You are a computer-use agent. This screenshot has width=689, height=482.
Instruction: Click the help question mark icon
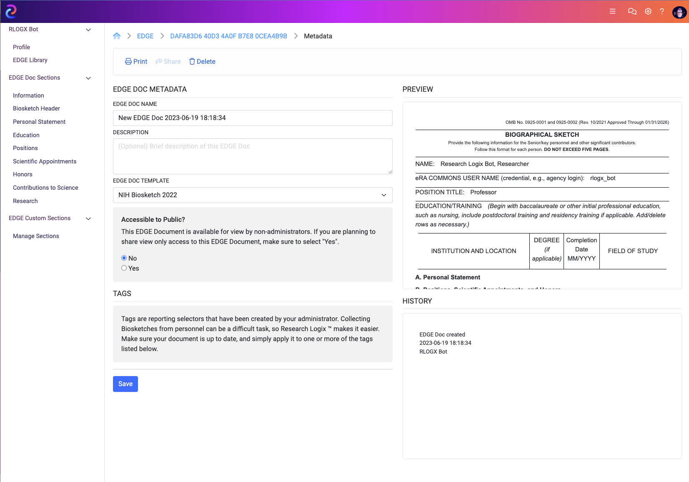(662, 11)
